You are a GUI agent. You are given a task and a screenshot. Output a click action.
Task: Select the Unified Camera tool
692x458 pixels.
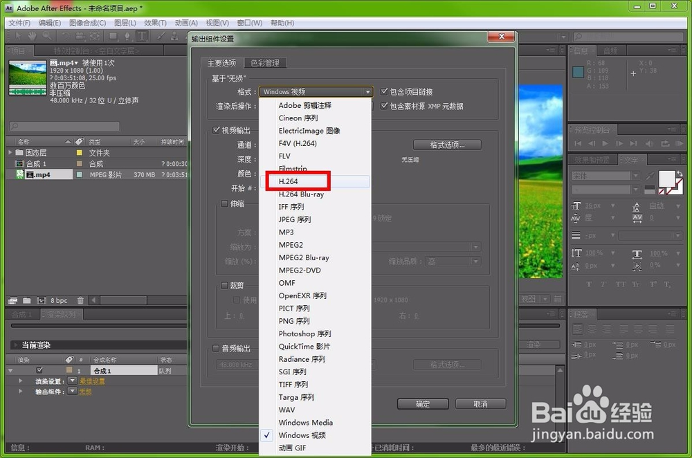click(80, 36)
